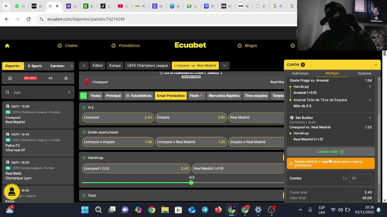Click the green market search icon
The image size is (387, 217).
83,96
